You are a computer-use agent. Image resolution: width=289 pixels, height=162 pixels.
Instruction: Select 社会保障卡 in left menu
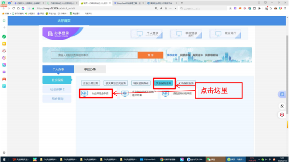click(57, 89)
